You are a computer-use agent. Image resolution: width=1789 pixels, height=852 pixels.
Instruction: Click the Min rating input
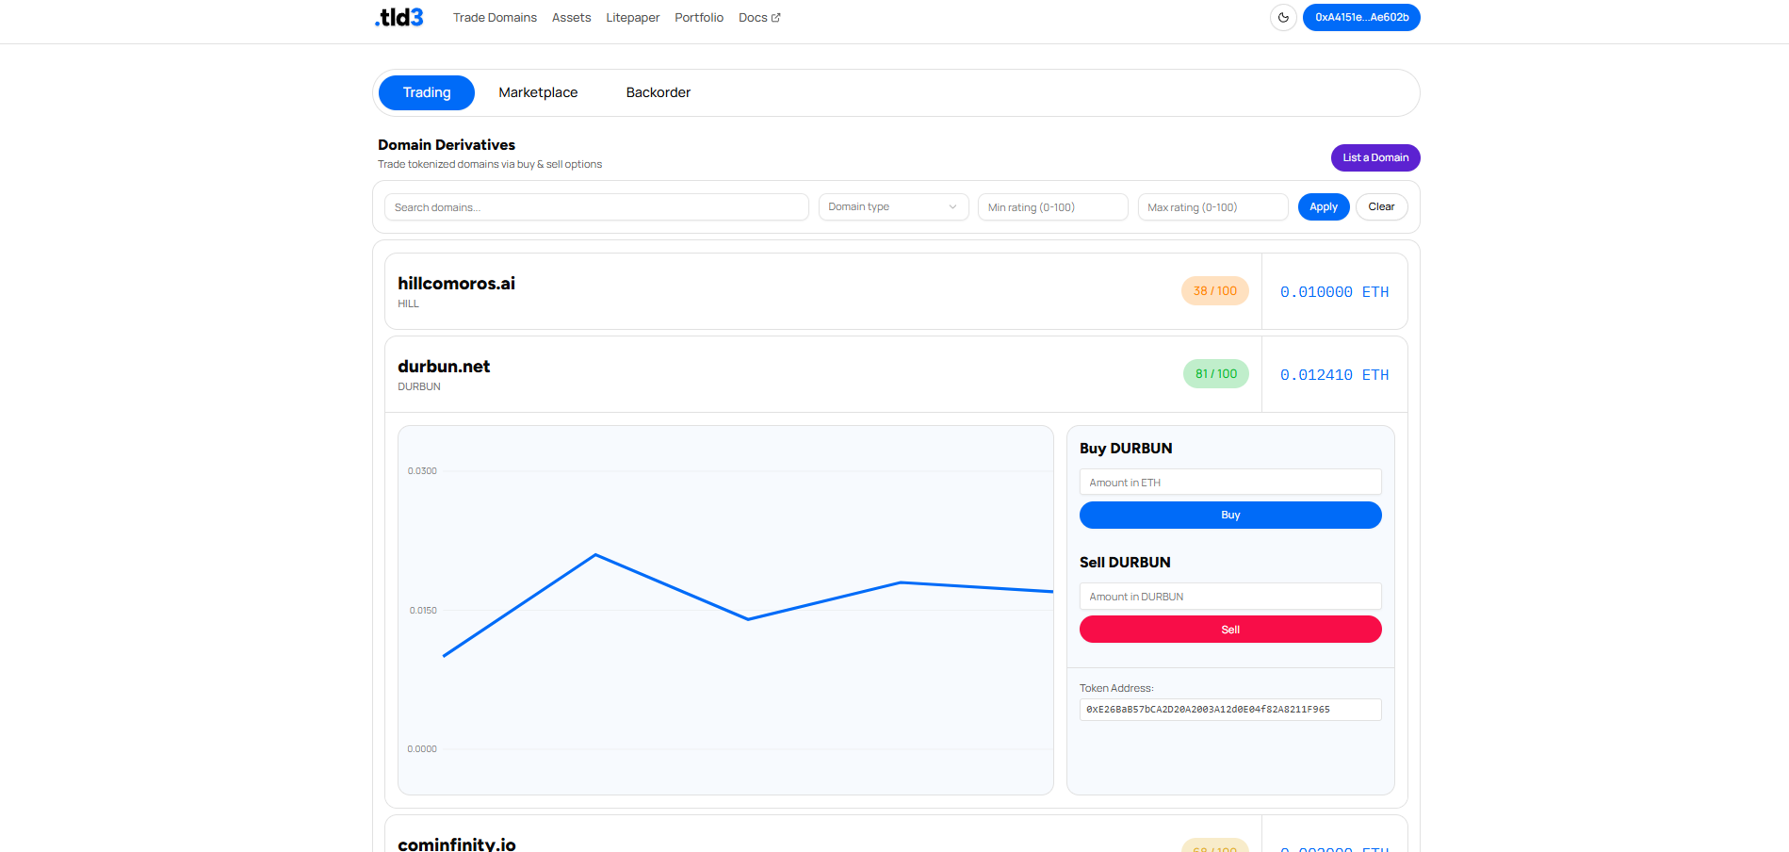coord(1052,207)
